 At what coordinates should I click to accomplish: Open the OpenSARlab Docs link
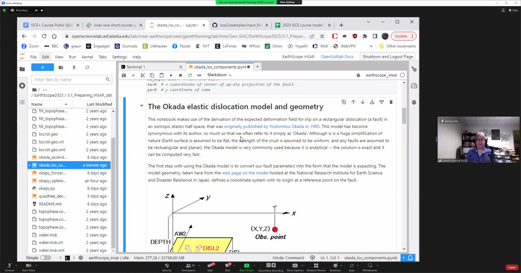(337, 57)
